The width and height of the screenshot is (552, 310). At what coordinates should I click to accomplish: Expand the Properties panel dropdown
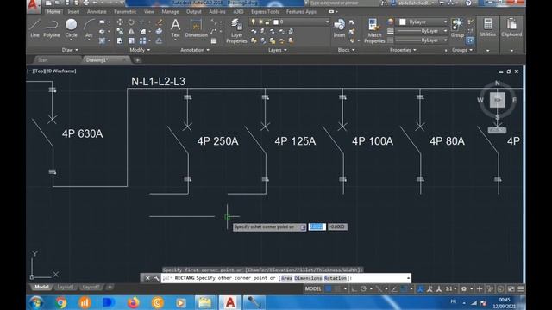click(403, 50)
